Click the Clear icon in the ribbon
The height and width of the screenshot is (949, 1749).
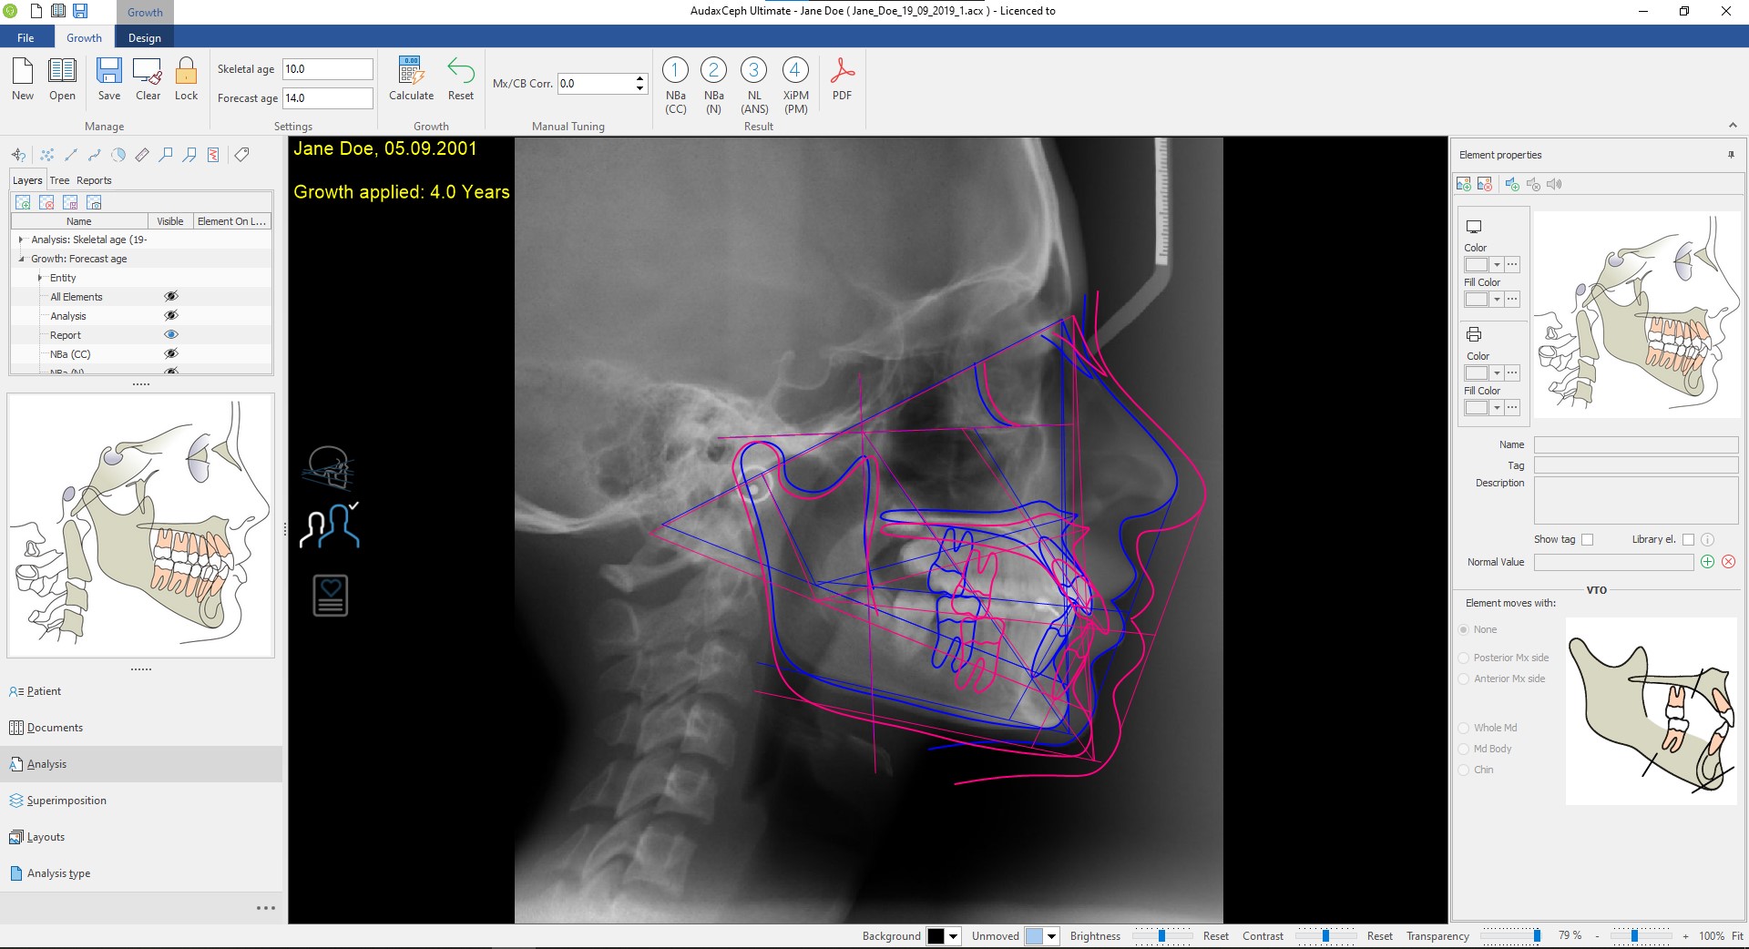[148, 72]
